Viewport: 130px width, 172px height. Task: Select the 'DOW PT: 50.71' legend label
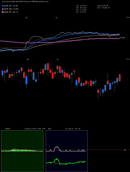(11, 12)
